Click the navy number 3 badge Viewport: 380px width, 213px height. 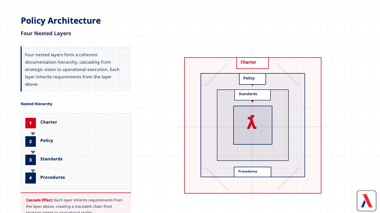pyautogui.click(x=31, y=159)
